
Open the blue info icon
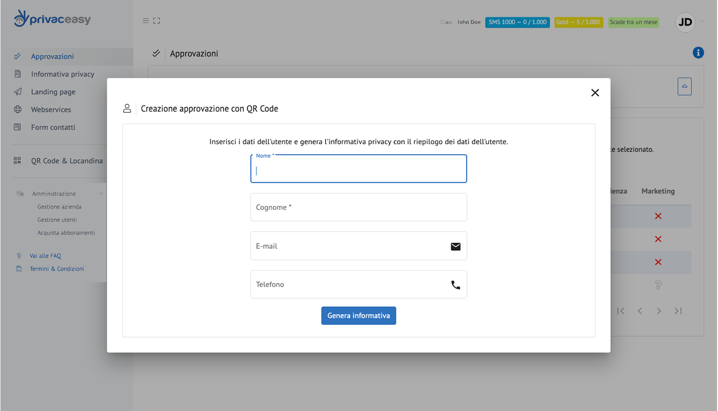pos(698,53)
